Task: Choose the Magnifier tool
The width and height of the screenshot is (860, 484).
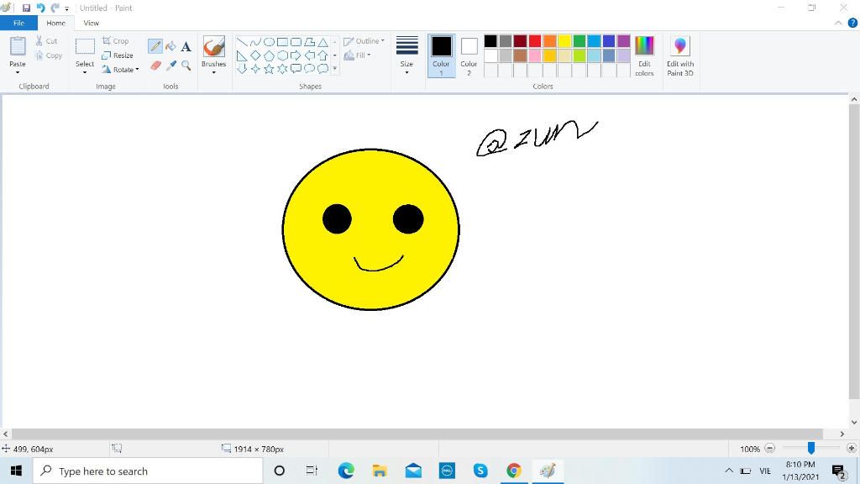Action: point(186,66)
